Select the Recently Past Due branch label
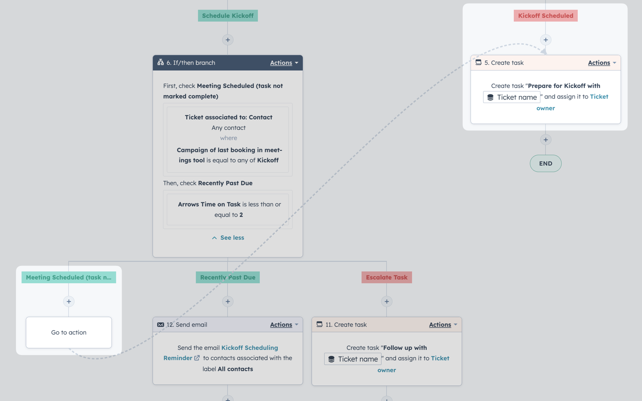Screen dimensions: 642x401 coord(228,277)
